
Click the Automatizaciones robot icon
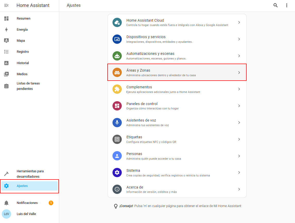117,56
